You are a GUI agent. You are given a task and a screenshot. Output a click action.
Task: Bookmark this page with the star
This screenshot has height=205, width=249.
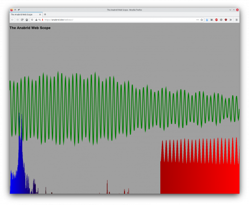pos(202,20)
